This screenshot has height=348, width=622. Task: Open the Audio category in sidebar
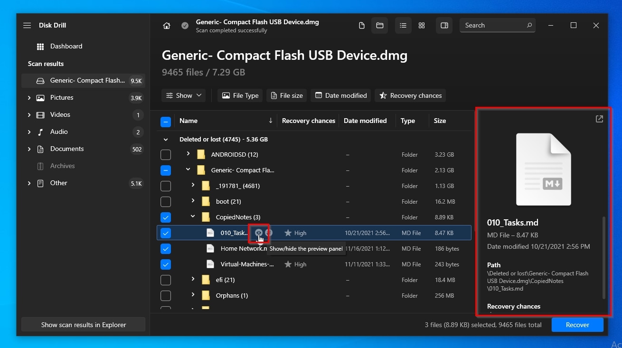click(x=59, y=132)
